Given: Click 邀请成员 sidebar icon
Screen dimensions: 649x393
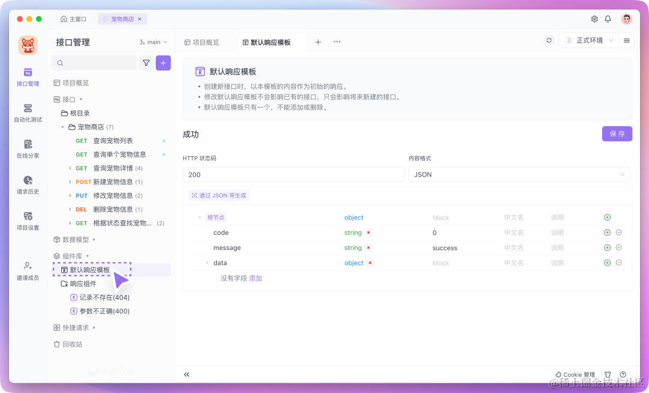Looking at the screenshot, I should [x=28, y=271].
